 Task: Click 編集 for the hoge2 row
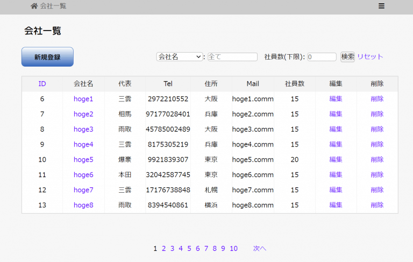[x=336, y=114]
